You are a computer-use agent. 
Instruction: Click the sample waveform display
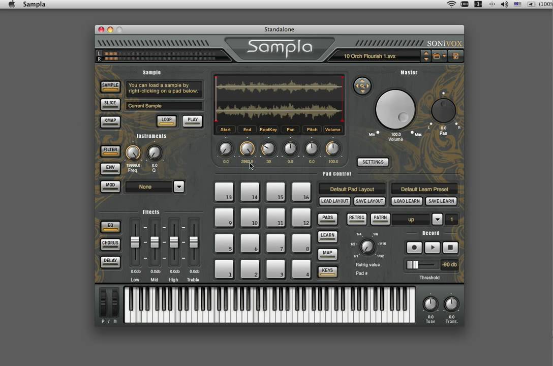(x=279, y=100)
